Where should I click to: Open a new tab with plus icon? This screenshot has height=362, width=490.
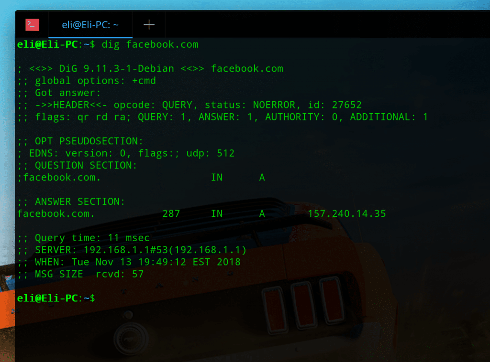pyautogui.click(x=149, y=25)
